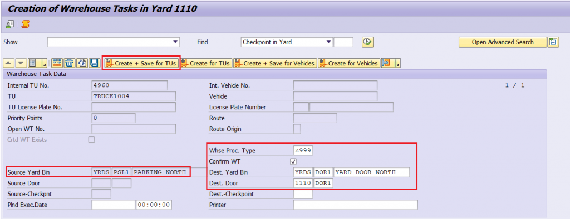This screenshot has width=570, height=219.
Task: Click the next entry down-arrow button
Action: pos(21,63)
